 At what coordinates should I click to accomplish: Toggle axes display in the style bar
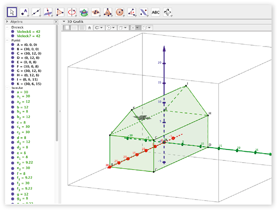pyautogui.click(x=67, y=28)
